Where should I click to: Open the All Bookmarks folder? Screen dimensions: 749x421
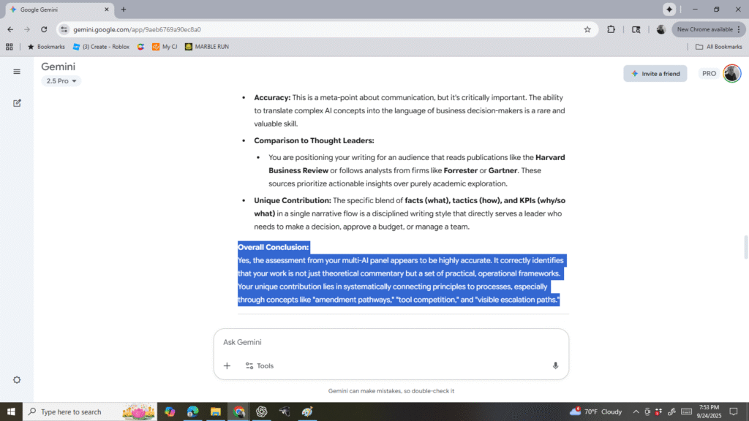tap(718, 47)
